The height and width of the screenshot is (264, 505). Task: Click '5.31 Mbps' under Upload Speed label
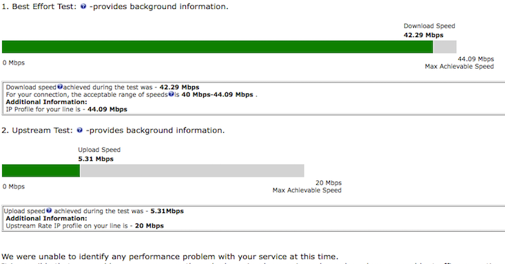(x=96, y=159)
